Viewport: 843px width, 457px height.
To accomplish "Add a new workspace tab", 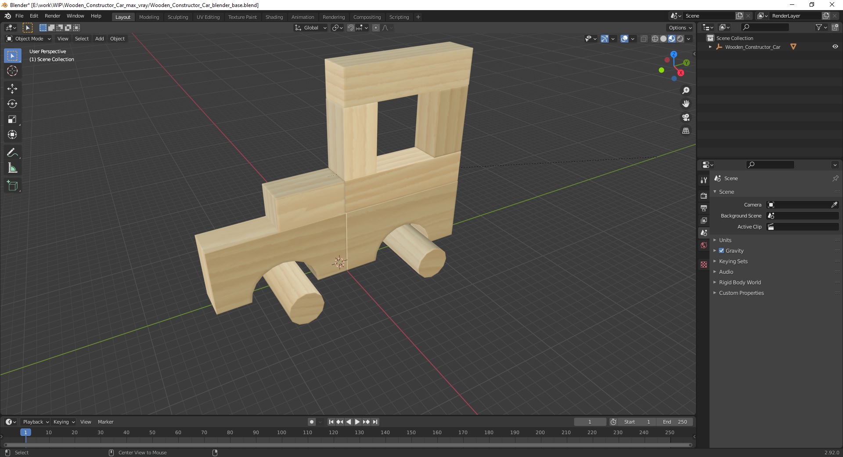I will 418,17.
